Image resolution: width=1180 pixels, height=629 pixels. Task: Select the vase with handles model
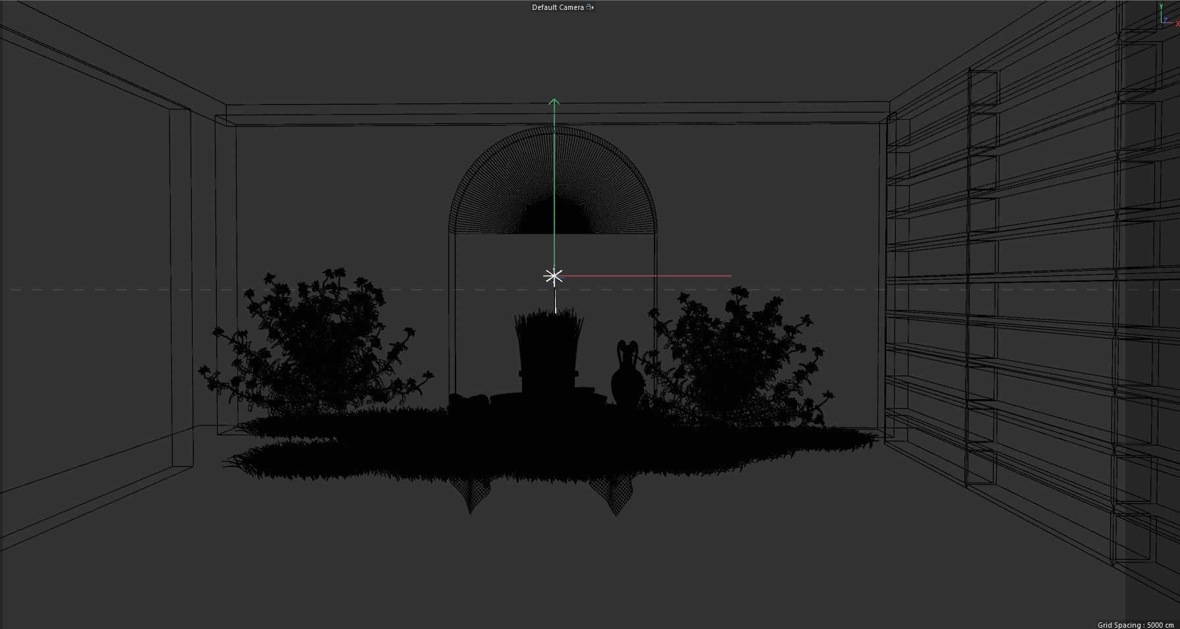[x=626, y=373]
